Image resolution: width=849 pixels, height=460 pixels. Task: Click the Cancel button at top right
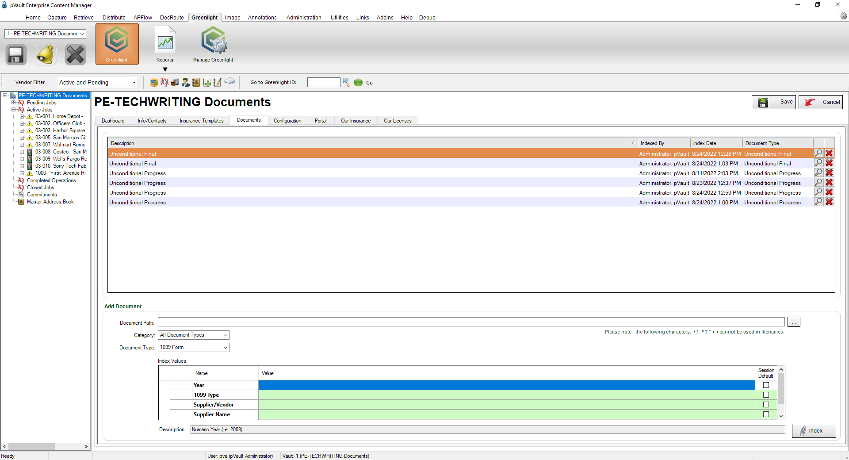(x=821, y=102)
